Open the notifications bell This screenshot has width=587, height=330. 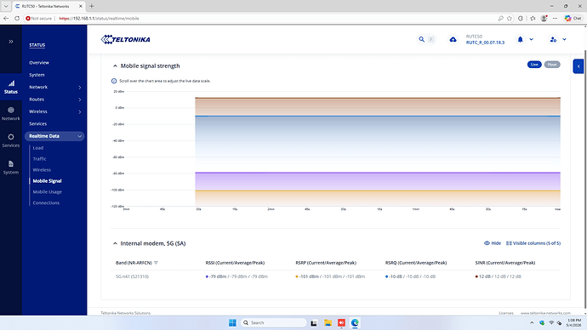pyautogui.click(x=520, y=39)
